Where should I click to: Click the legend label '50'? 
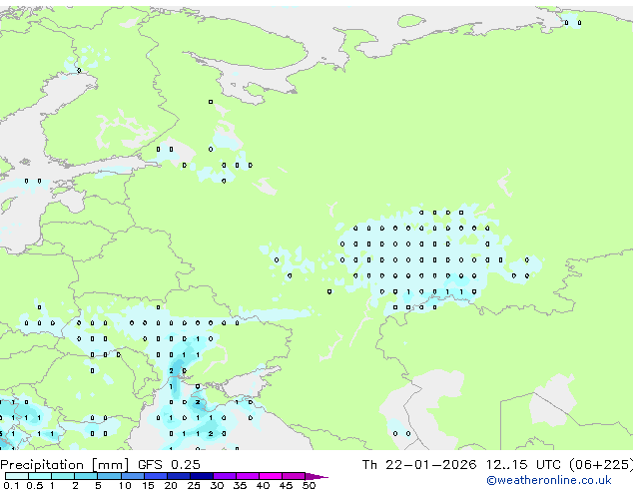coord(309,485)
